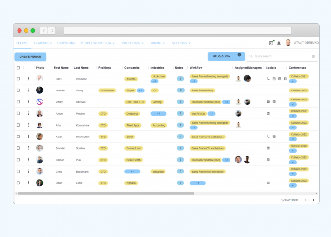Open the three-dot menu for Chris Baselmans
Viewport: 331px width, 237px height.
28,172
